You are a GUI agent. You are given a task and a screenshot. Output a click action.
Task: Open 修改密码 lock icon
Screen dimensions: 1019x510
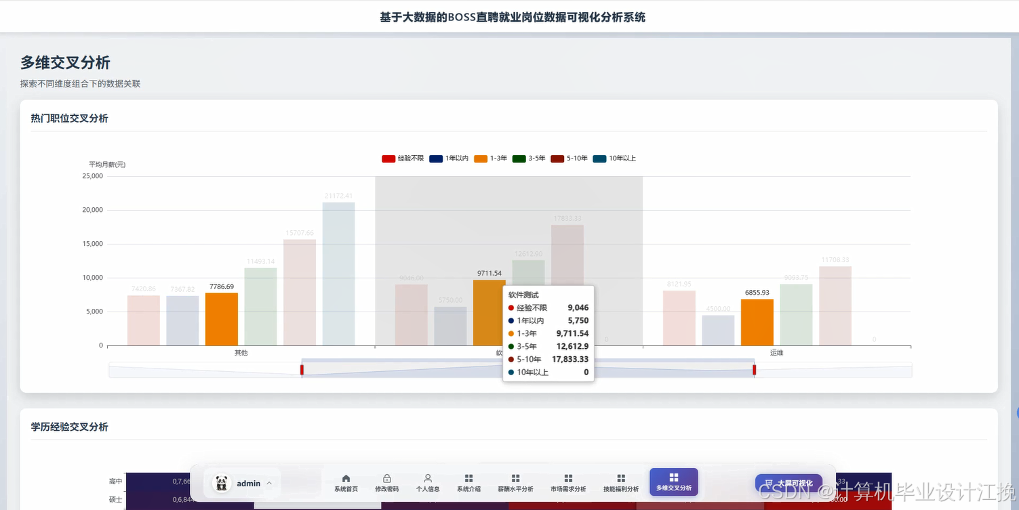[x=387, y=478]
